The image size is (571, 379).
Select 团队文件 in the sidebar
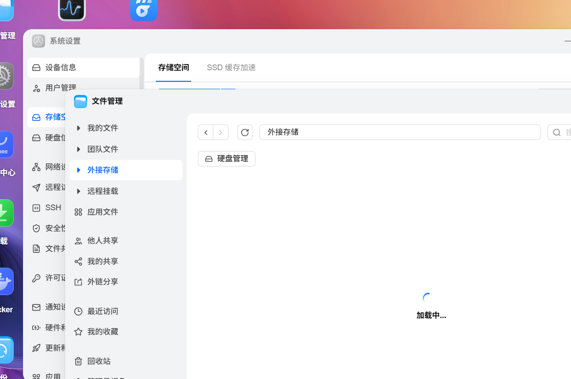[126, 149]
